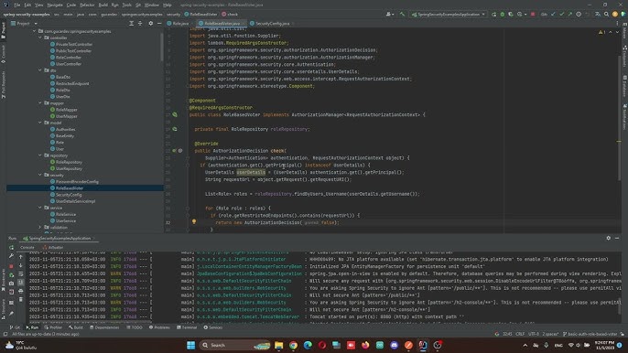
Task: Open Project panel settings gear
Action: 150,24
